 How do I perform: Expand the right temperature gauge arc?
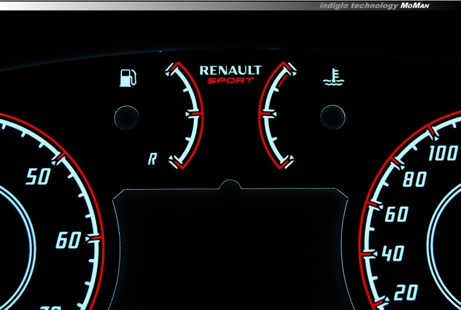275,113
